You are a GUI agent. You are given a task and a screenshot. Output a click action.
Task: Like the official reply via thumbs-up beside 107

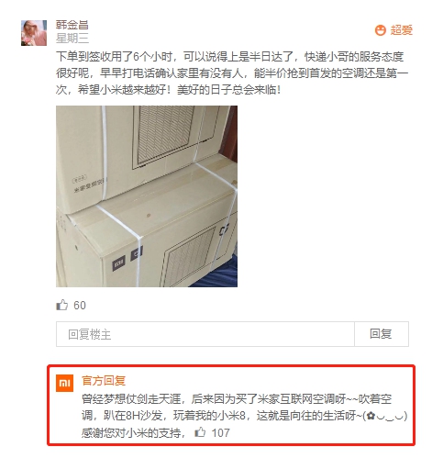point(200,432)
